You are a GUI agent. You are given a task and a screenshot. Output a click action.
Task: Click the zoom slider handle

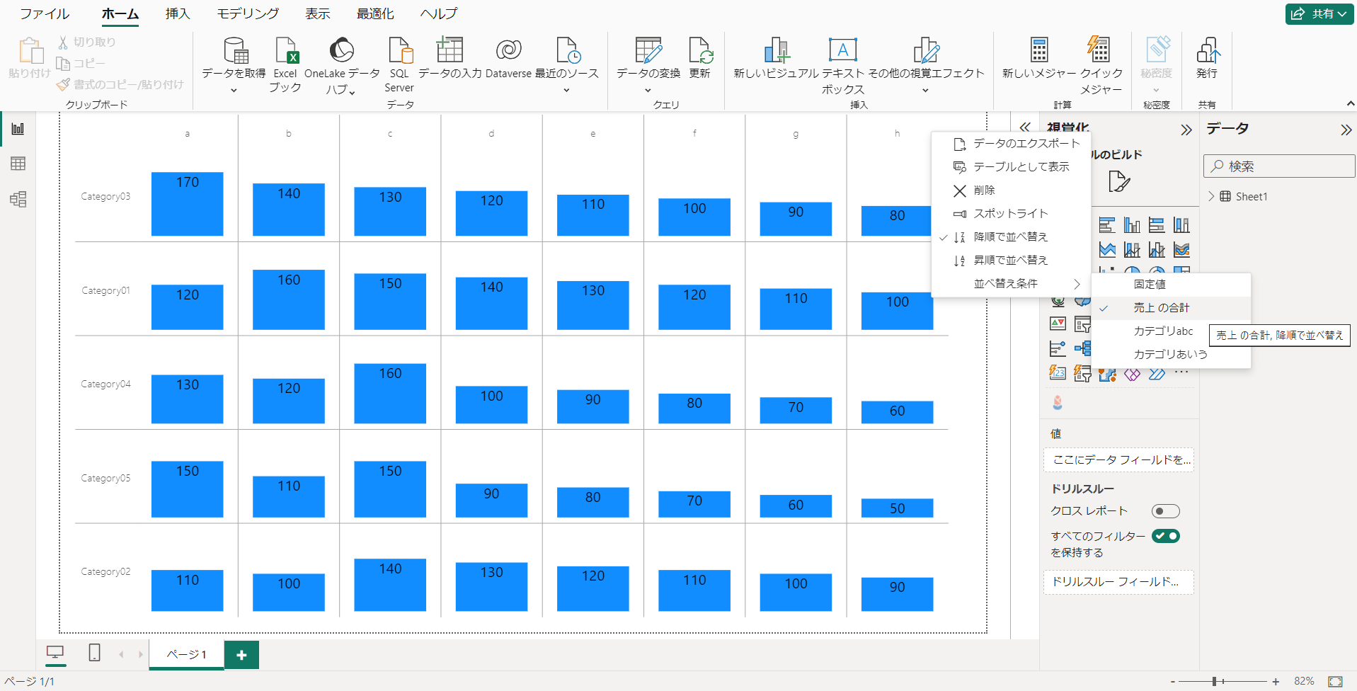point(1214,681)
